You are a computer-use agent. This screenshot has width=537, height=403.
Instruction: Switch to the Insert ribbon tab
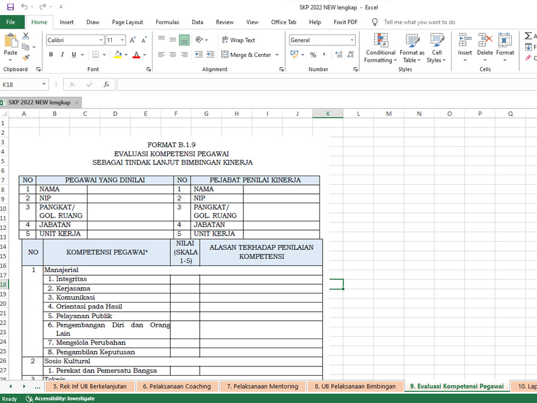pos(67,22)
